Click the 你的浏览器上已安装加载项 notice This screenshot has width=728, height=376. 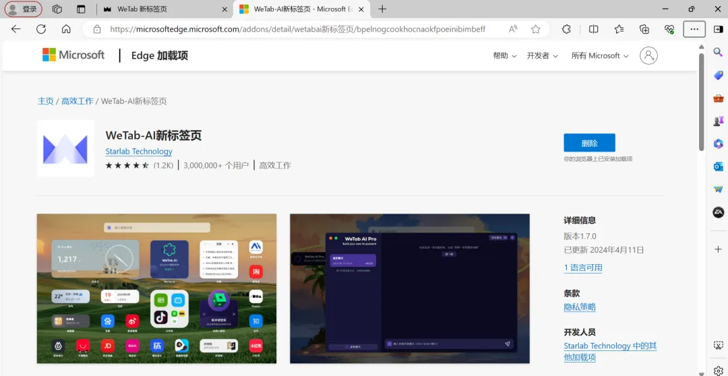pyautogui.click(x=598, y=159)
